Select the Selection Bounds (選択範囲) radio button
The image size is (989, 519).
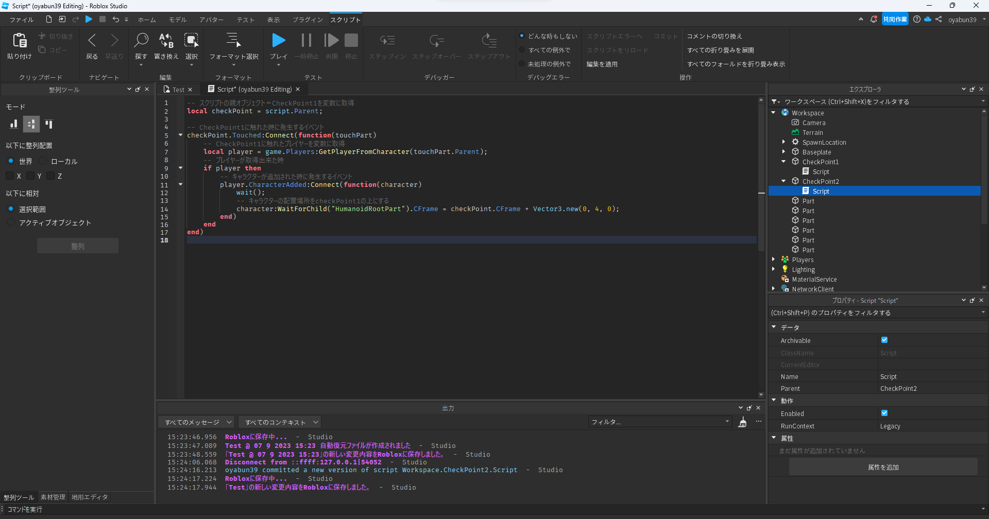coord(11,209)
